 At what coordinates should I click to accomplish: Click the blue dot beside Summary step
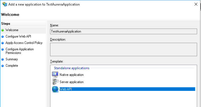click(x=3, y=59)
